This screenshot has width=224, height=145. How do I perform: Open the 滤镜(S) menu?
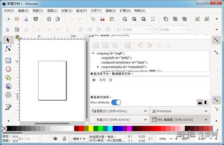pyautogui.click(x=111, y=11)
